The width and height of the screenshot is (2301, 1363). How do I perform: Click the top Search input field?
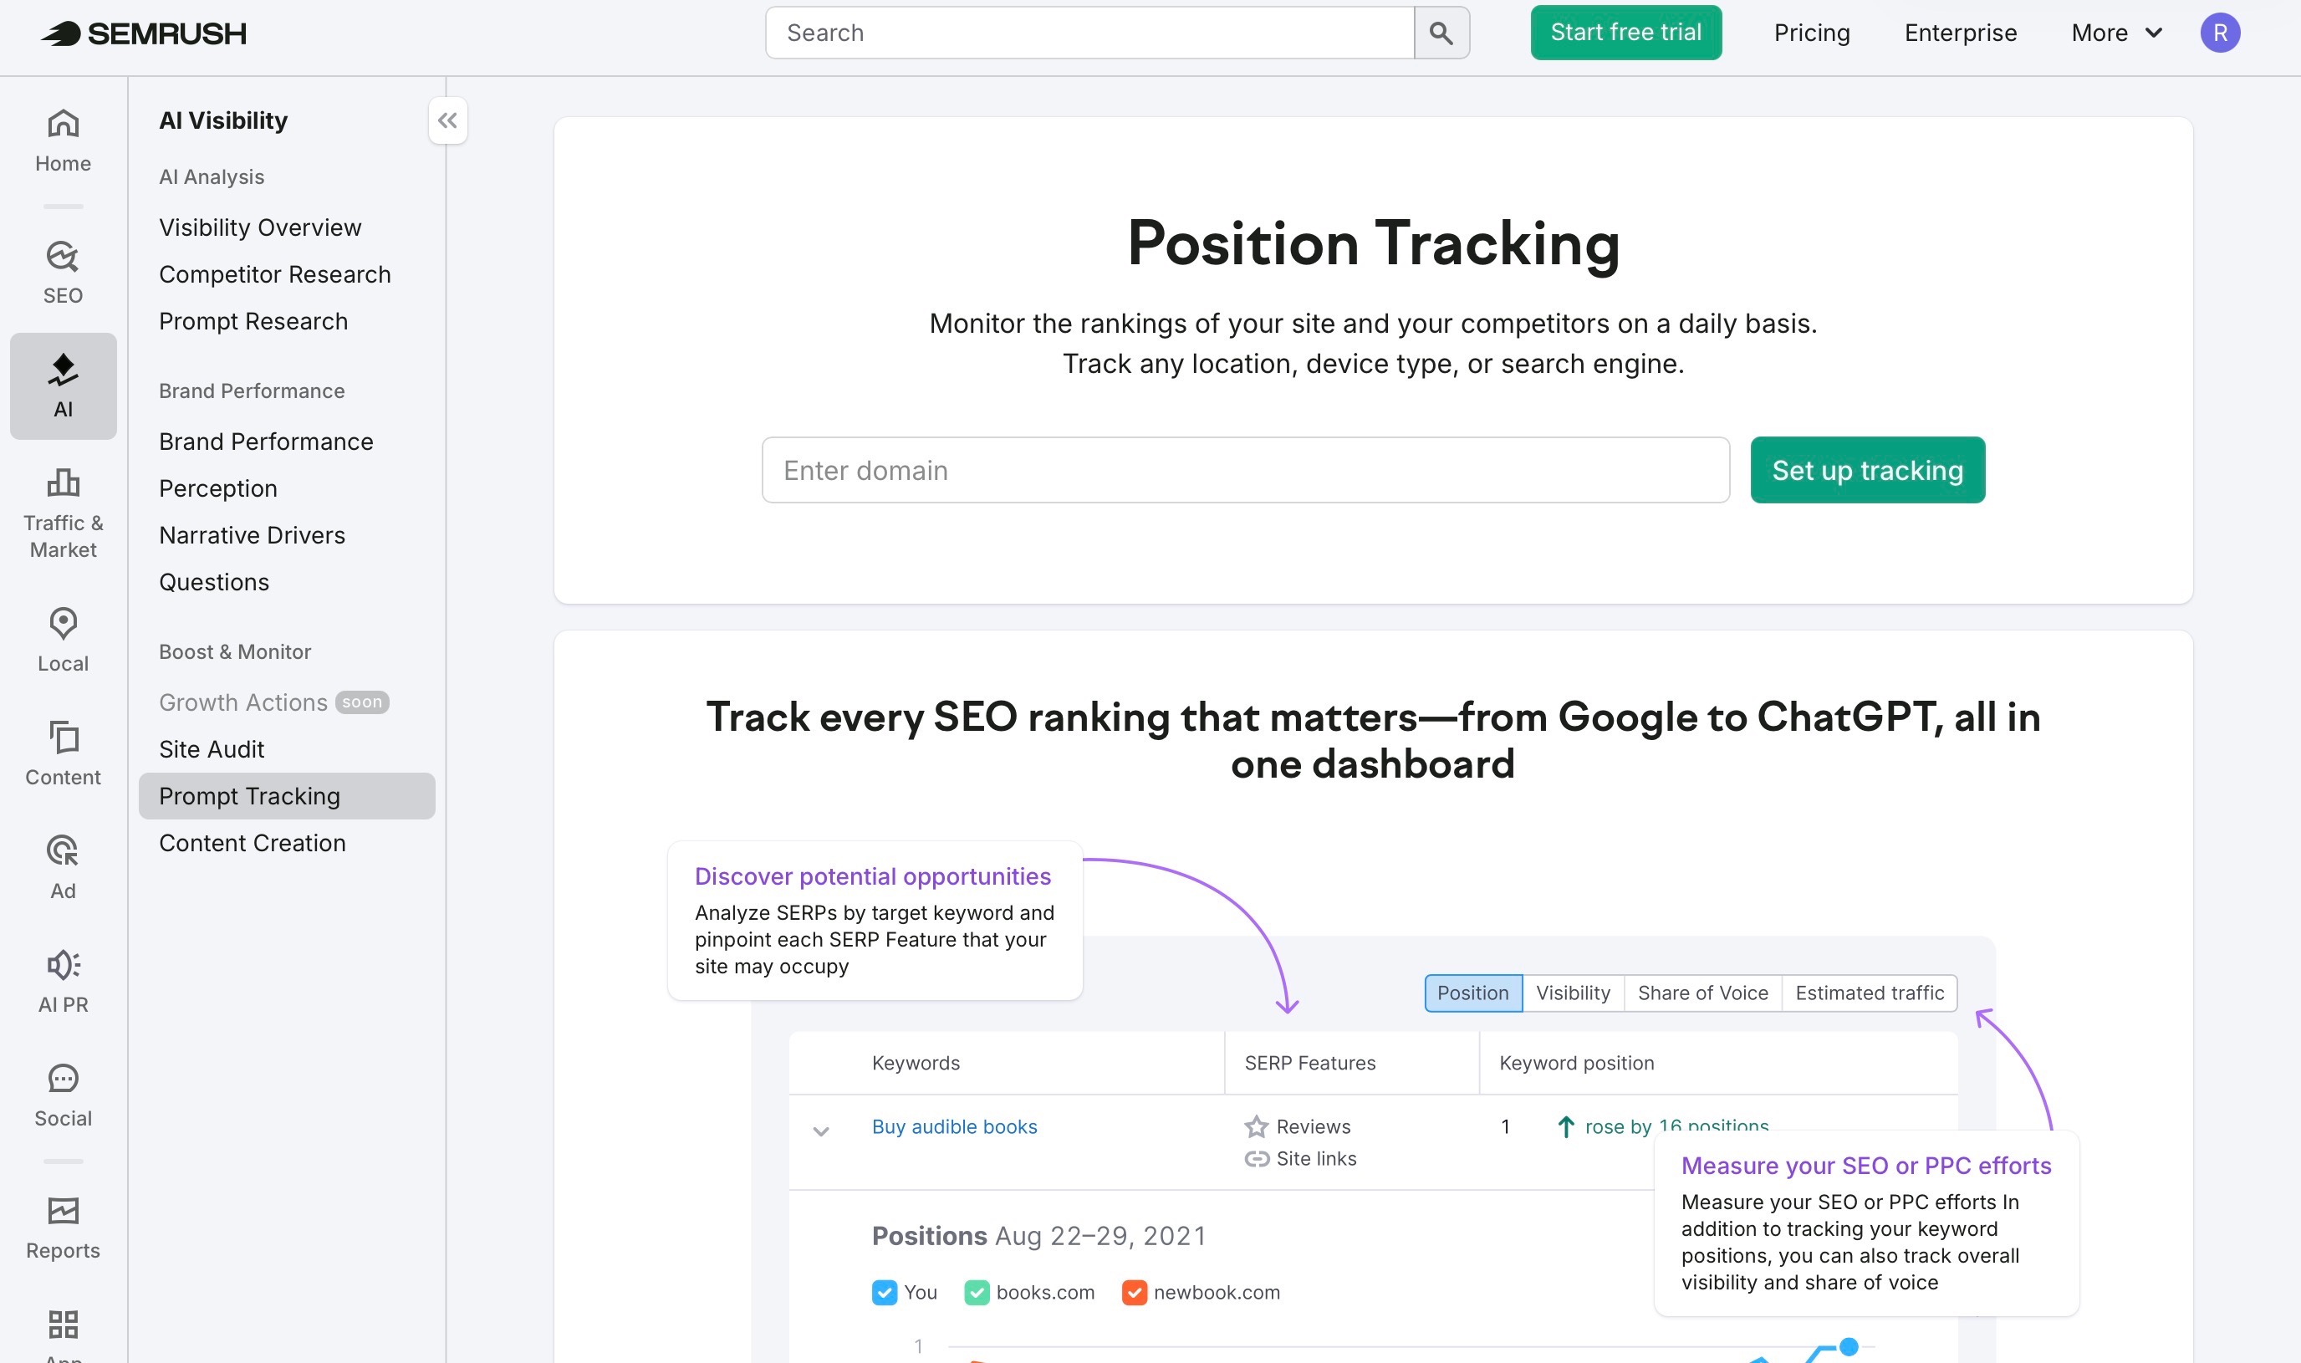click(x=1090, y=33)
